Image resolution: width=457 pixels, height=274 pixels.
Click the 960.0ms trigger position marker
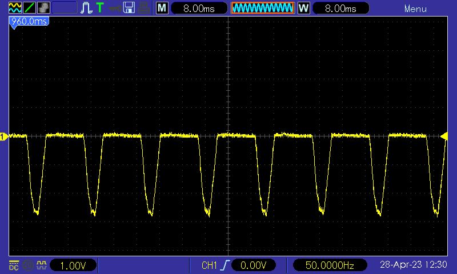[x=29, y=22]
